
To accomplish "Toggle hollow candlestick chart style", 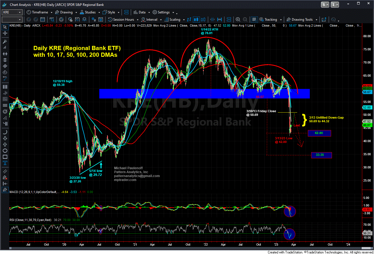I will pyautogui.click(x=203, y=20).
